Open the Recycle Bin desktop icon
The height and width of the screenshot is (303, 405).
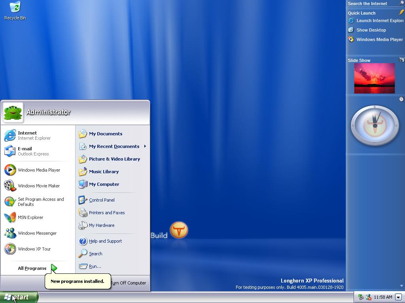15,11
